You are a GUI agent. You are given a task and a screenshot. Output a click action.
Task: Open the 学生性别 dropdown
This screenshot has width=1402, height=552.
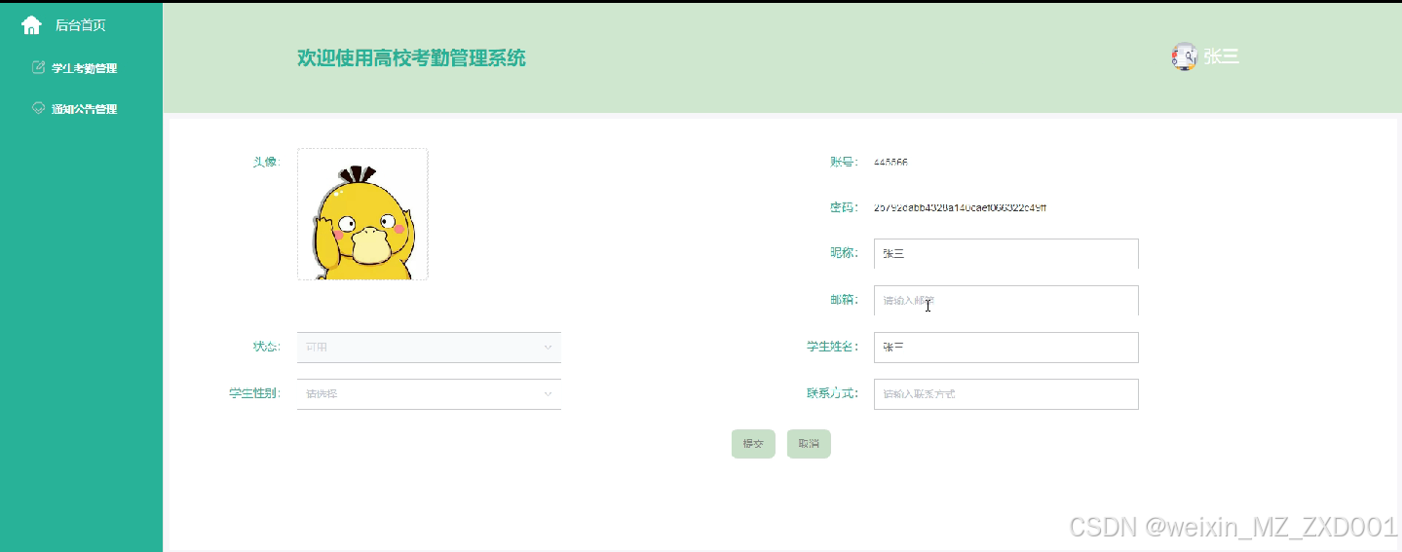tap(429, 393)
